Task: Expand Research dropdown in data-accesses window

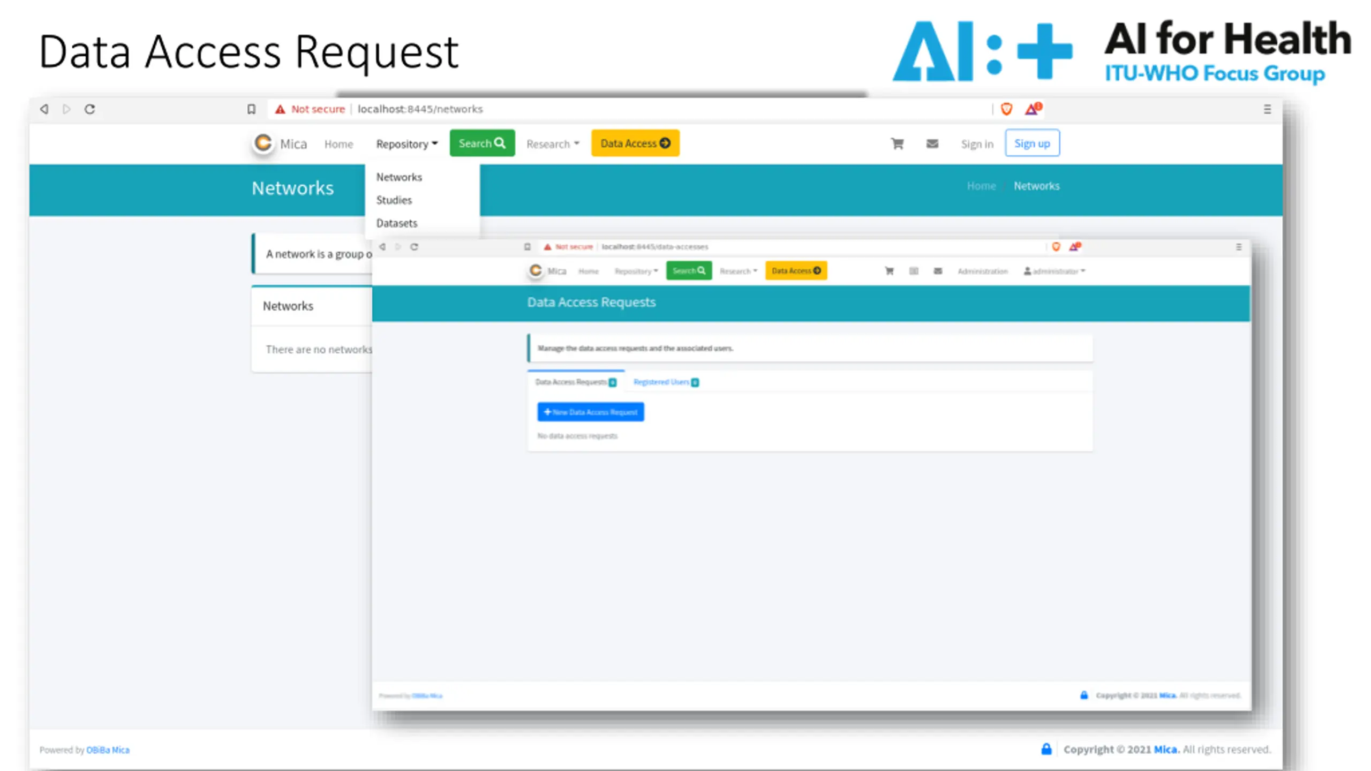Action: pos(739,271)
